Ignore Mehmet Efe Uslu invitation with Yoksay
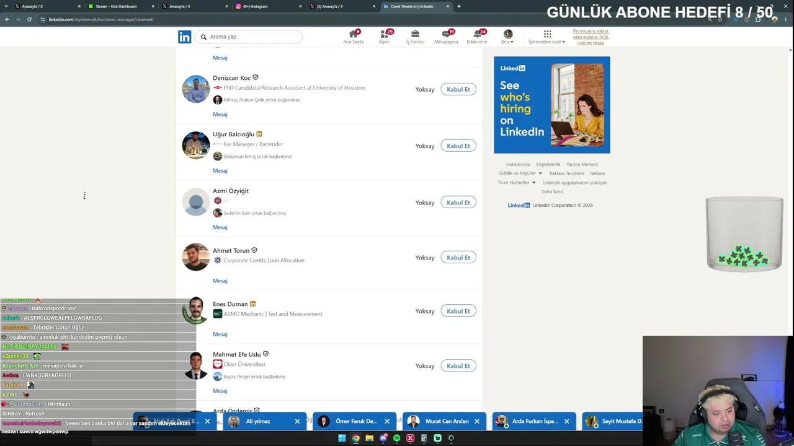Screen dimensions: 794x446 click(425, 365)
